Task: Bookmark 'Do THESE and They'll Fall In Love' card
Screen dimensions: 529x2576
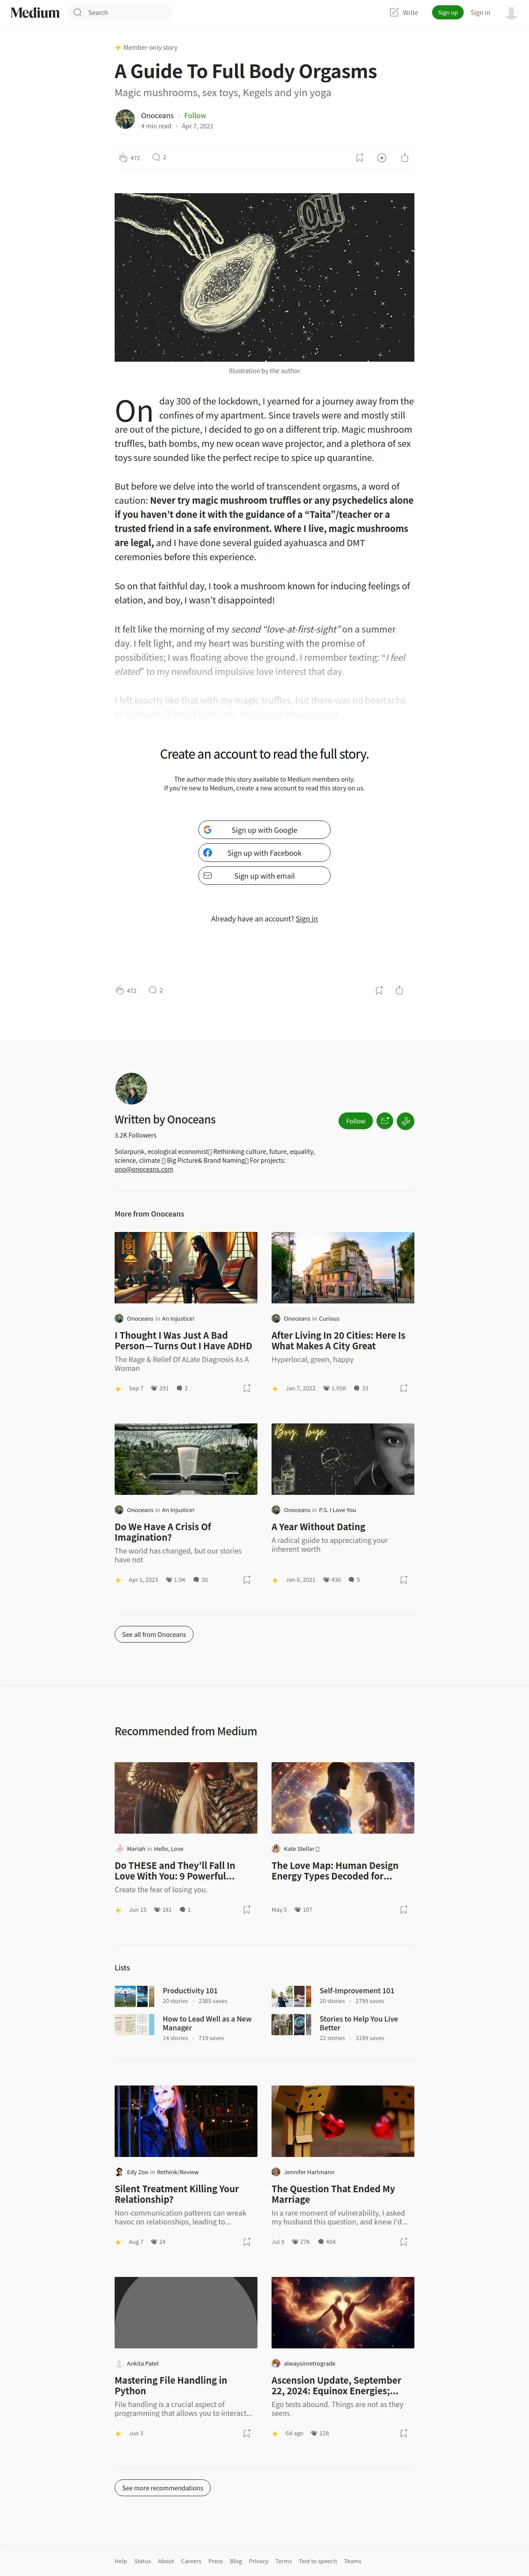Action: click(247, 1909)
